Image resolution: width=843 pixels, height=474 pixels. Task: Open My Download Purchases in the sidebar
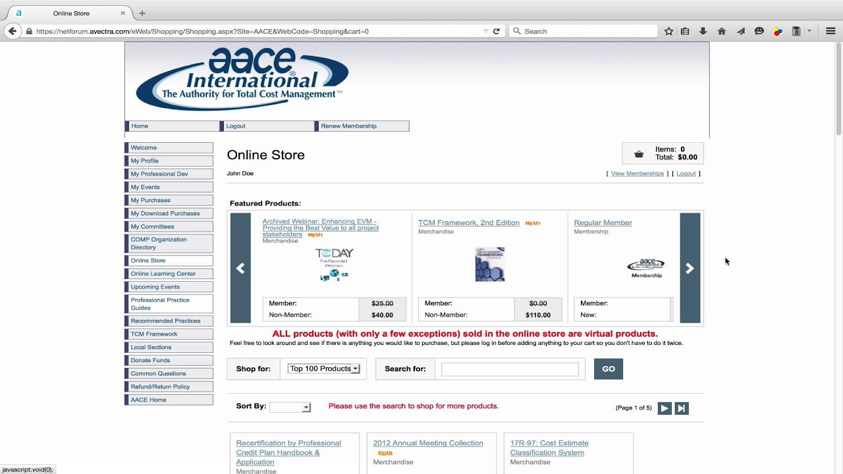click(x=169, y=213)
